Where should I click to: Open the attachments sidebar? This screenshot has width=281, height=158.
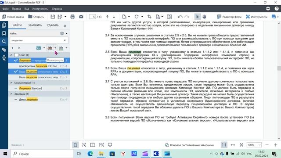(x=4, y=50)
